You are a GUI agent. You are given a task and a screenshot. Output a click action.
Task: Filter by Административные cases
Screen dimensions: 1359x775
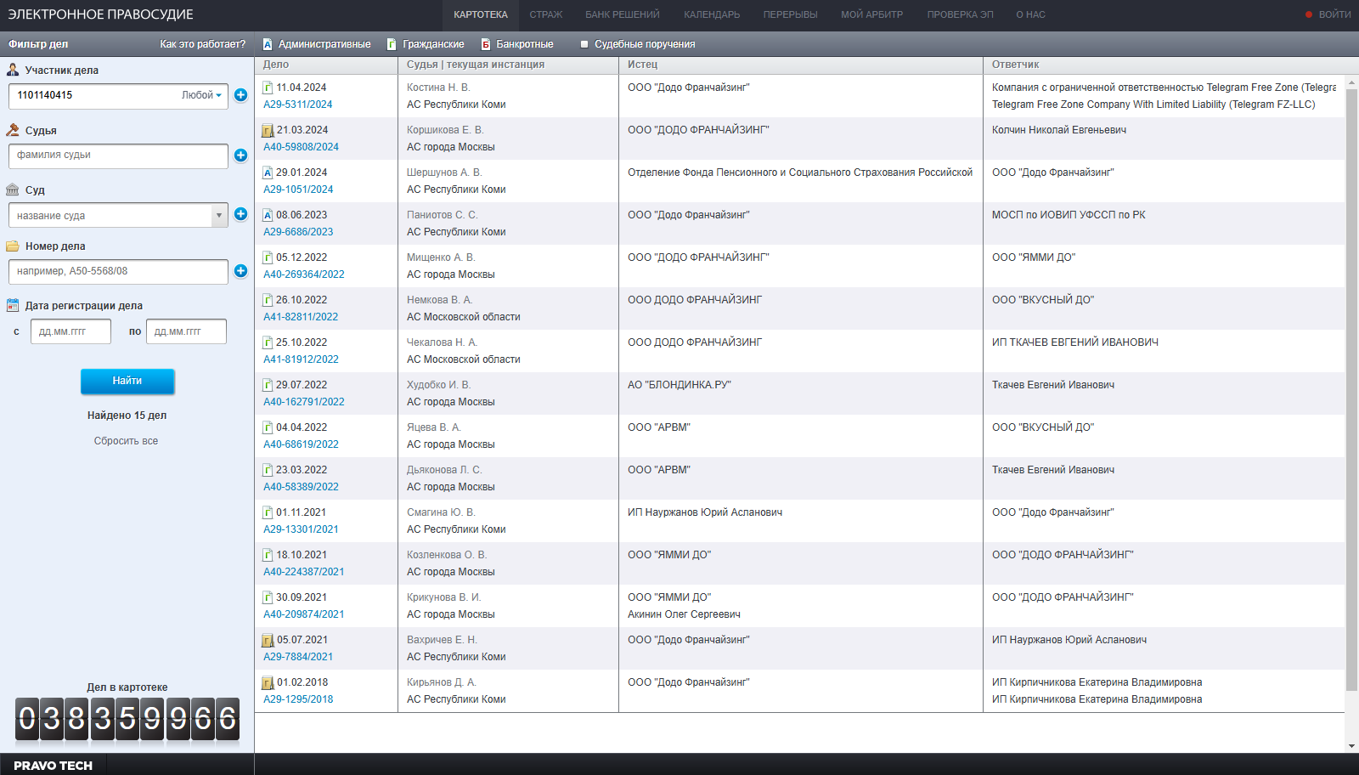point(317,44)
